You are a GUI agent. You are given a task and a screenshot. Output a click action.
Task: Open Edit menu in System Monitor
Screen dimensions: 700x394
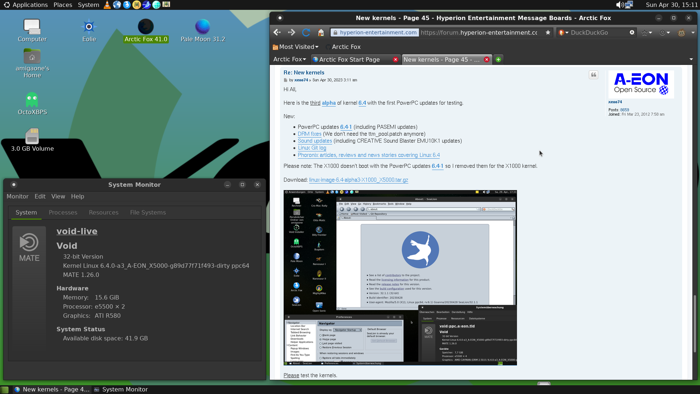click(40, 196)
